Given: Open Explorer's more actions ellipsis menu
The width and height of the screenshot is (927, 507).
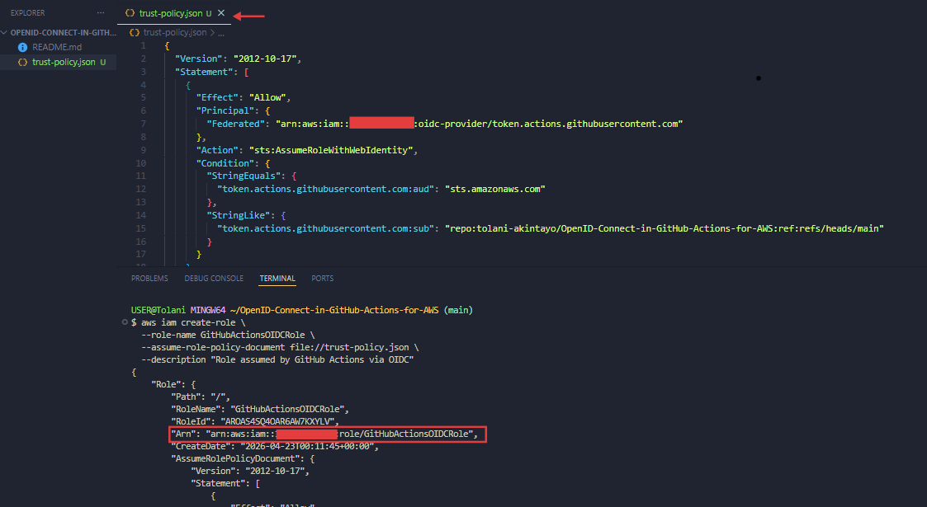Looking at the screenshot, I should pyautogui.click(x=101, y=12).
